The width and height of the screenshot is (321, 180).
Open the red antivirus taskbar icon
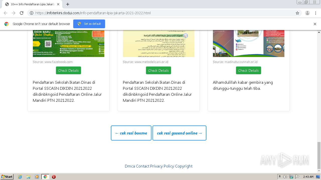point(54,177)
